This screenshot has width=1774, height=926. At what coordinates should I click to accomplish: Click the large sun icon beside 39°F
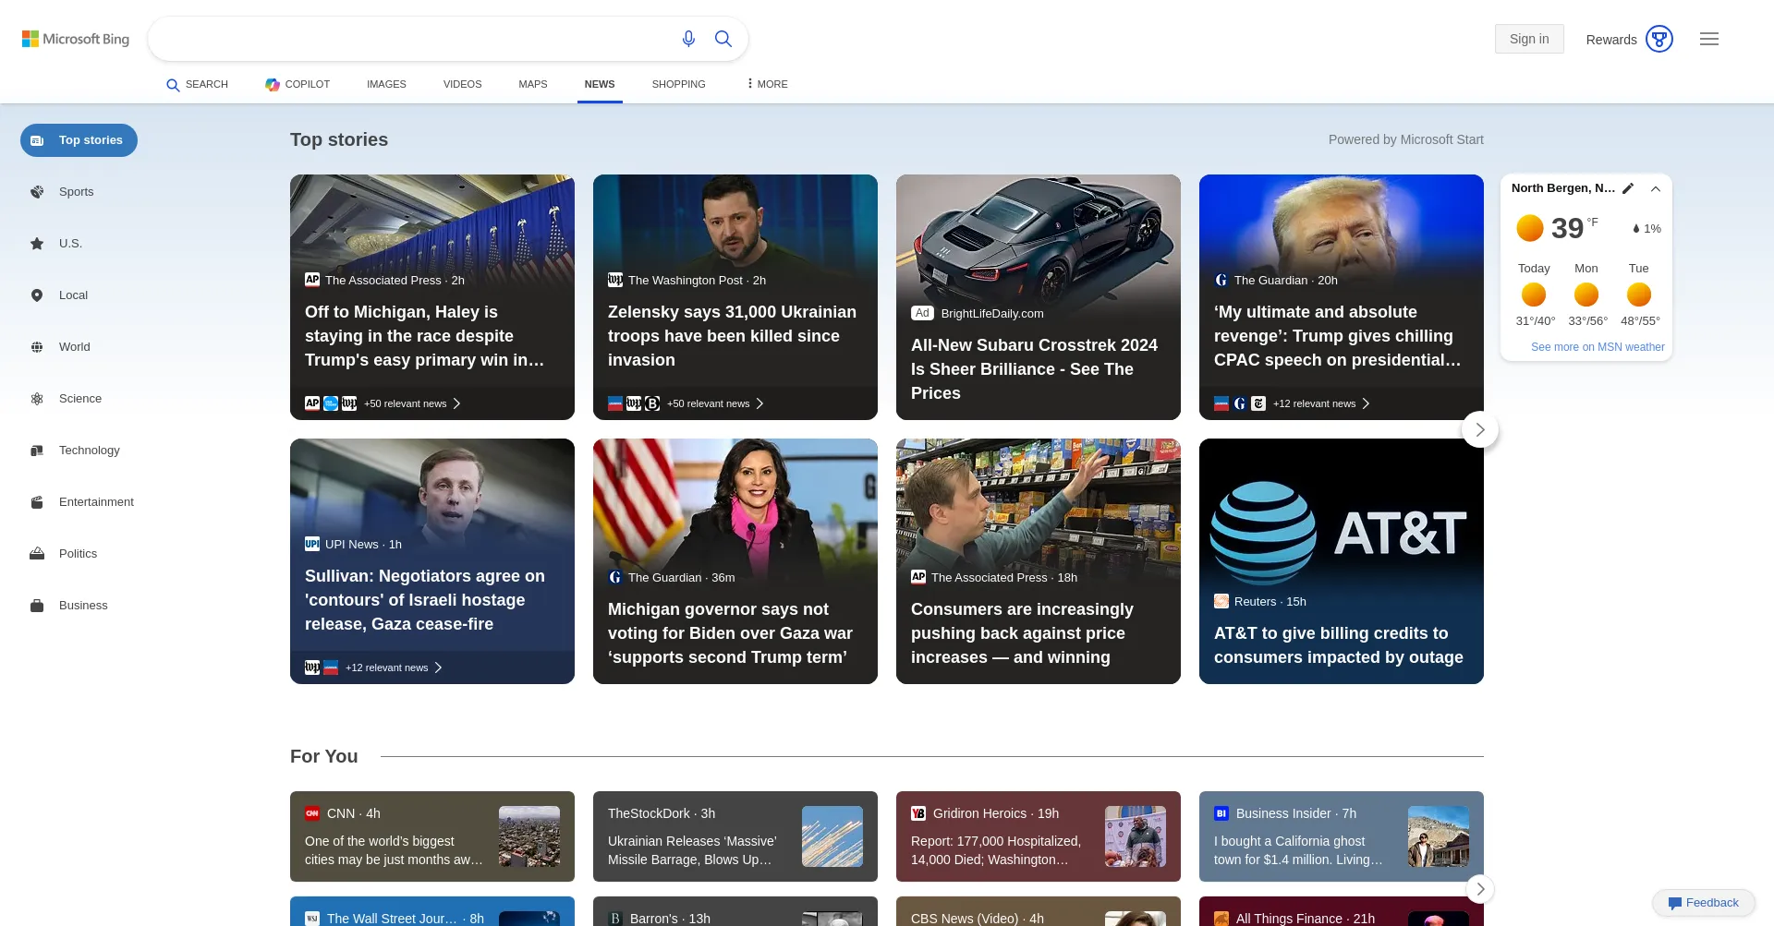pos(1530,227)
